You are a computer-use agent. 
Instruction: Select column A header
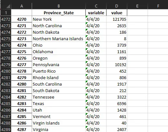click(22, 6)
